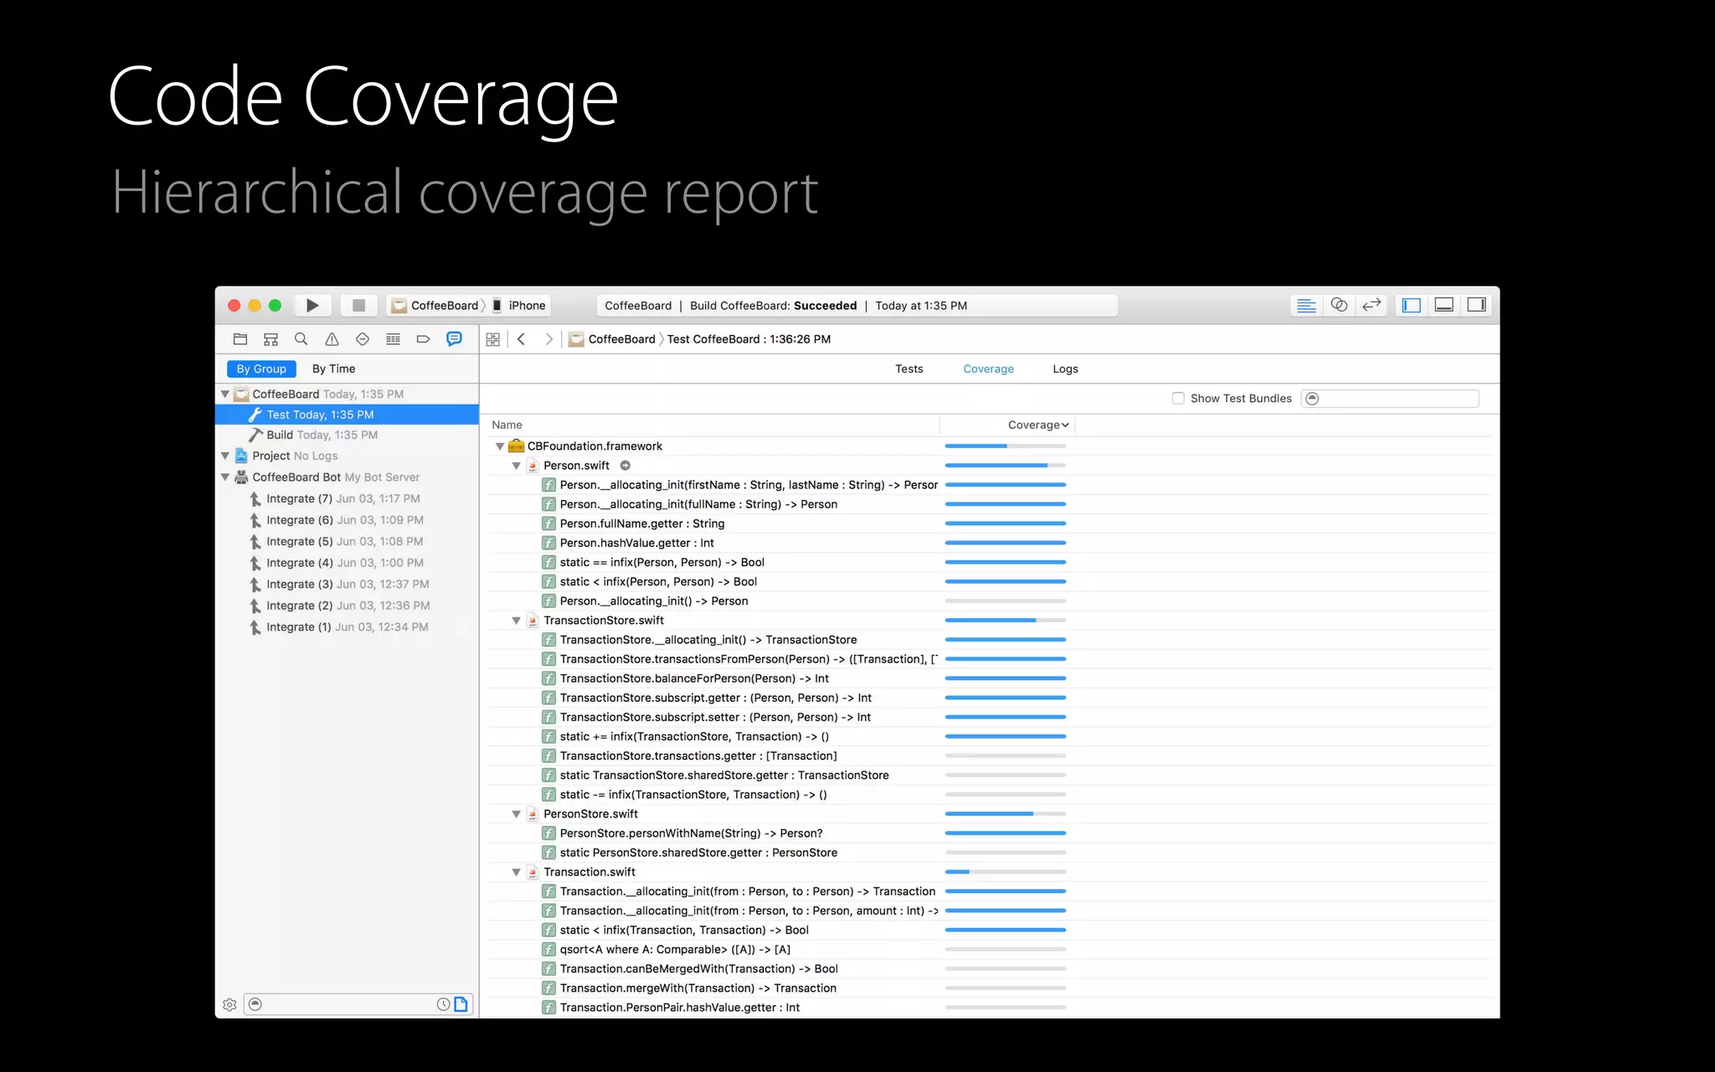The width and height of the screenshot is (1715, 1072).
Task: Select row static PersonStore.sharedStore.getter
Action: pos(990,853)
